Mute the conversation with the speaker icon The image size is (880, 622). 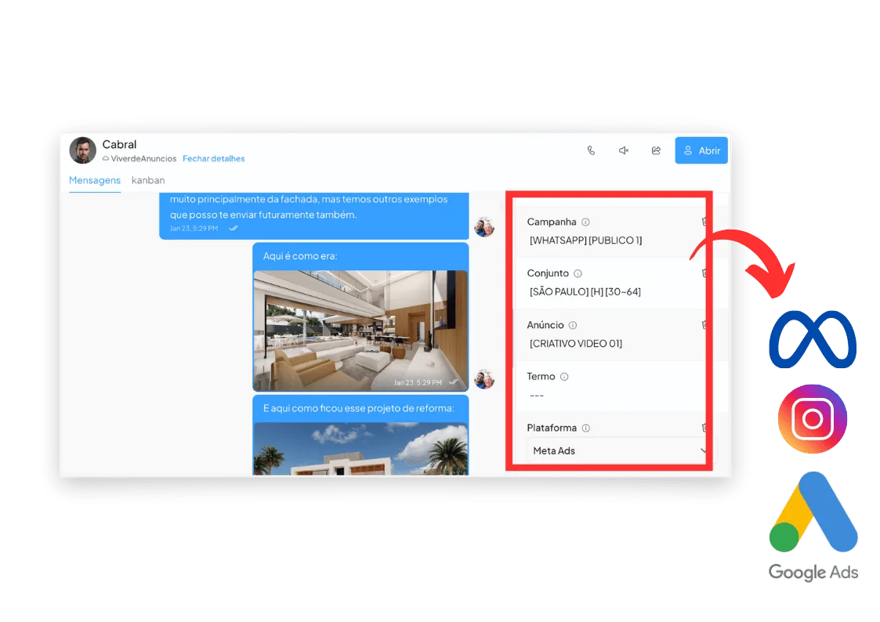[x=624, y=150]
